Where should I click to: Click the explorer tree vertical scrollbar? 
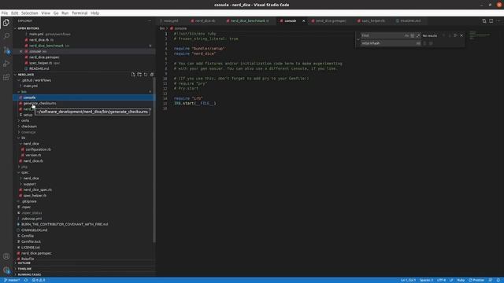click(154, 160)
